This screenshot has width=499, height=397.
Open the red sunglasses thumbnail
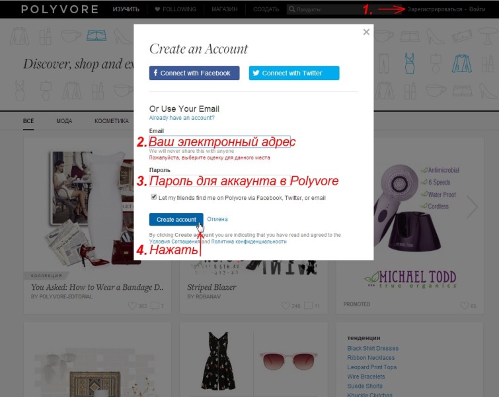[x=289, y=361]
